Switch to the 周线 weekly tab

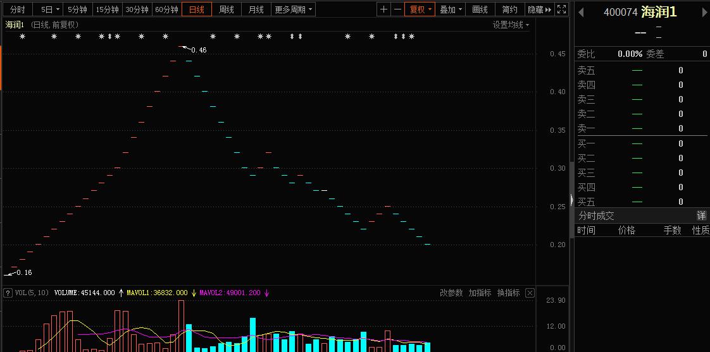227,9
